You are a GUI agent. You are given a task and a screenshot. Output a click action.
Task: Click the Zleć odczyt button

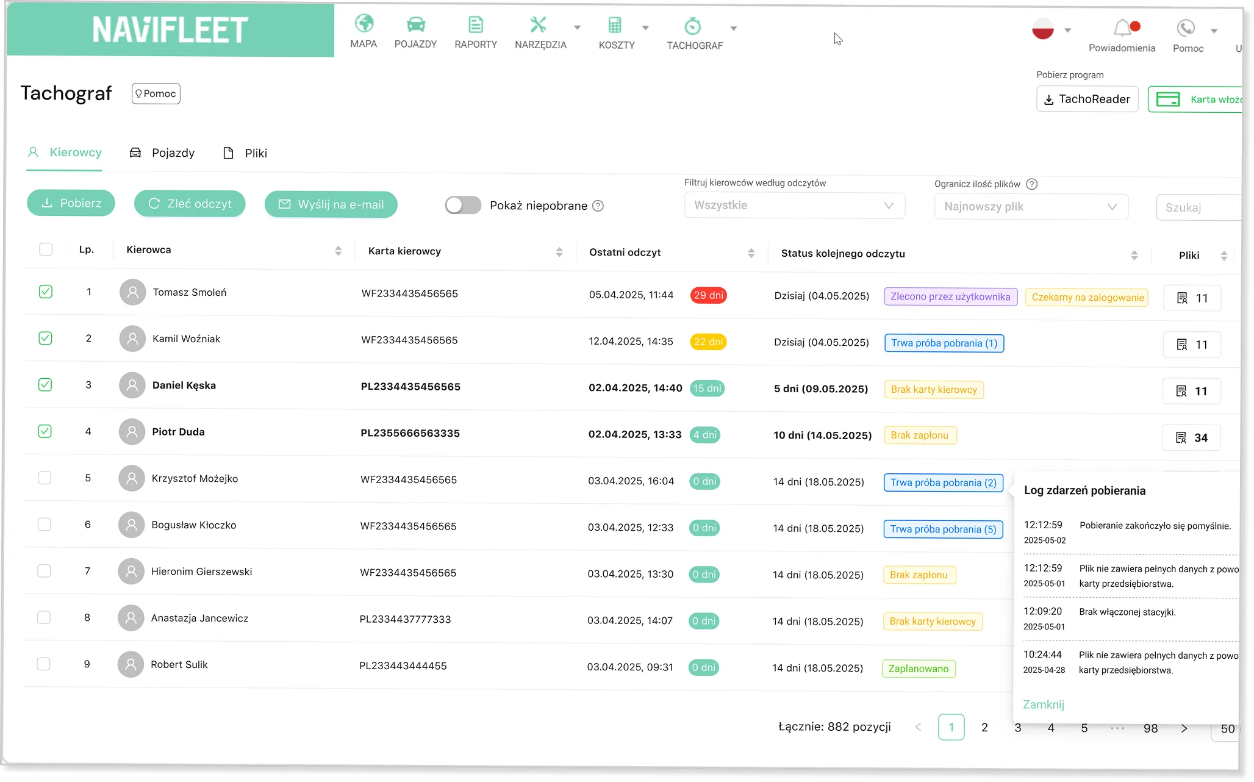coord(190,204)
